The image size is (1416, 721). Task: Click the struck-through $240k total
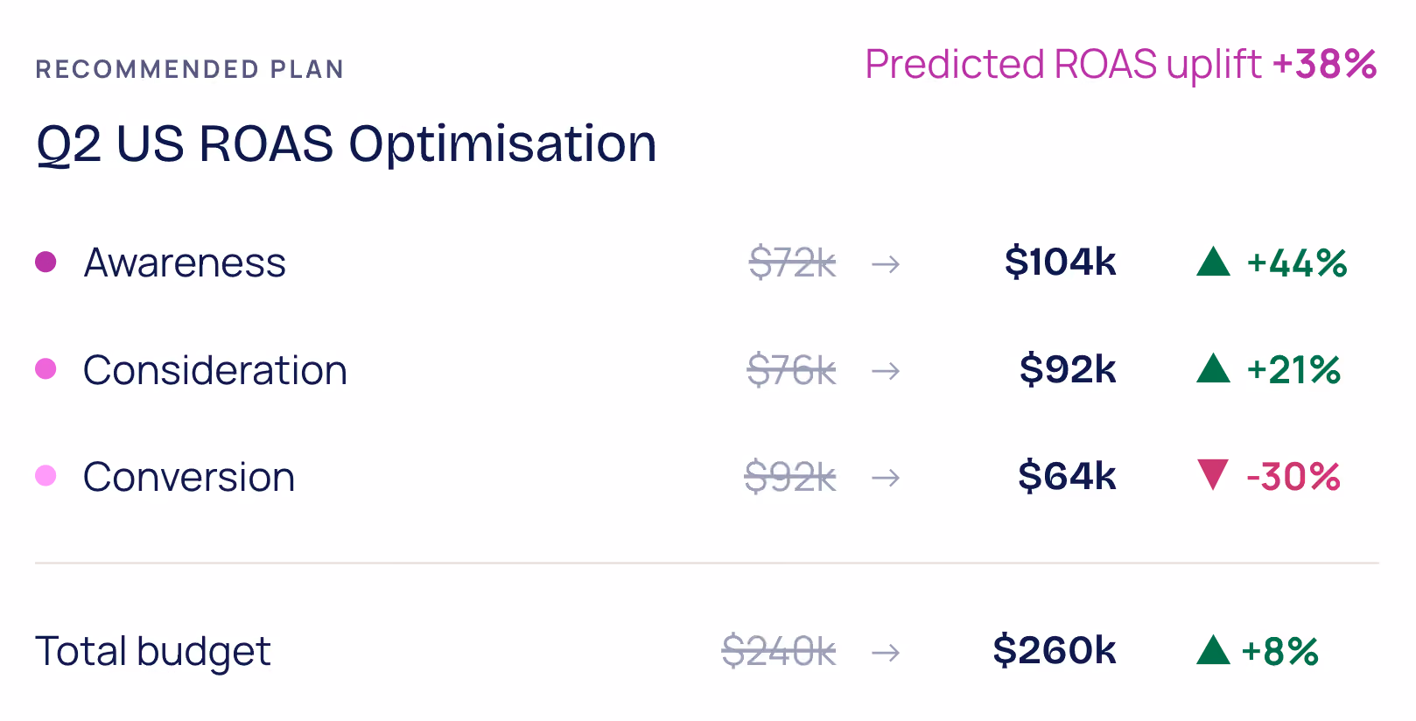click(x=779, y=652)
